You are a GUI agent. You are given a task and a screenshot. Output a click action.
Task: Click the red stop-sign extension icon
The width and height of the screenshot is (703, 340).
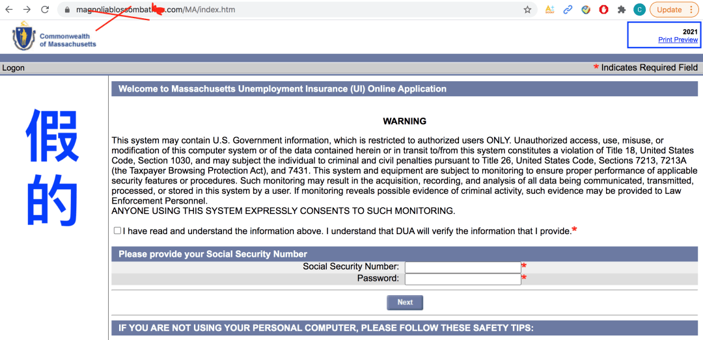coord(603,9)
